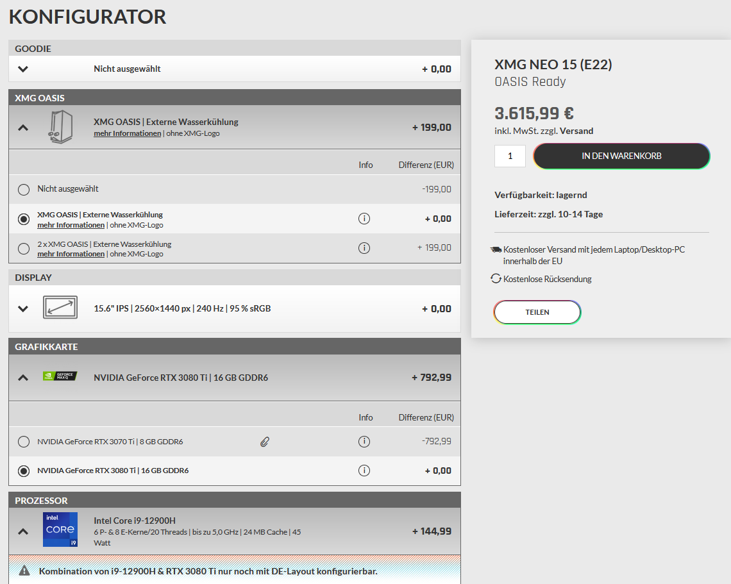Click the warning triangle icon in the notice
This screenshot has width=731, height=584.
pos(24,571)
